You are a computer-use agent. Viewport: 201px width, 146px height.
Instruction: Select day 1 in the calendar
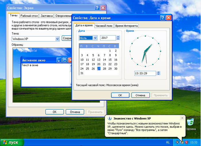[110, 51]
